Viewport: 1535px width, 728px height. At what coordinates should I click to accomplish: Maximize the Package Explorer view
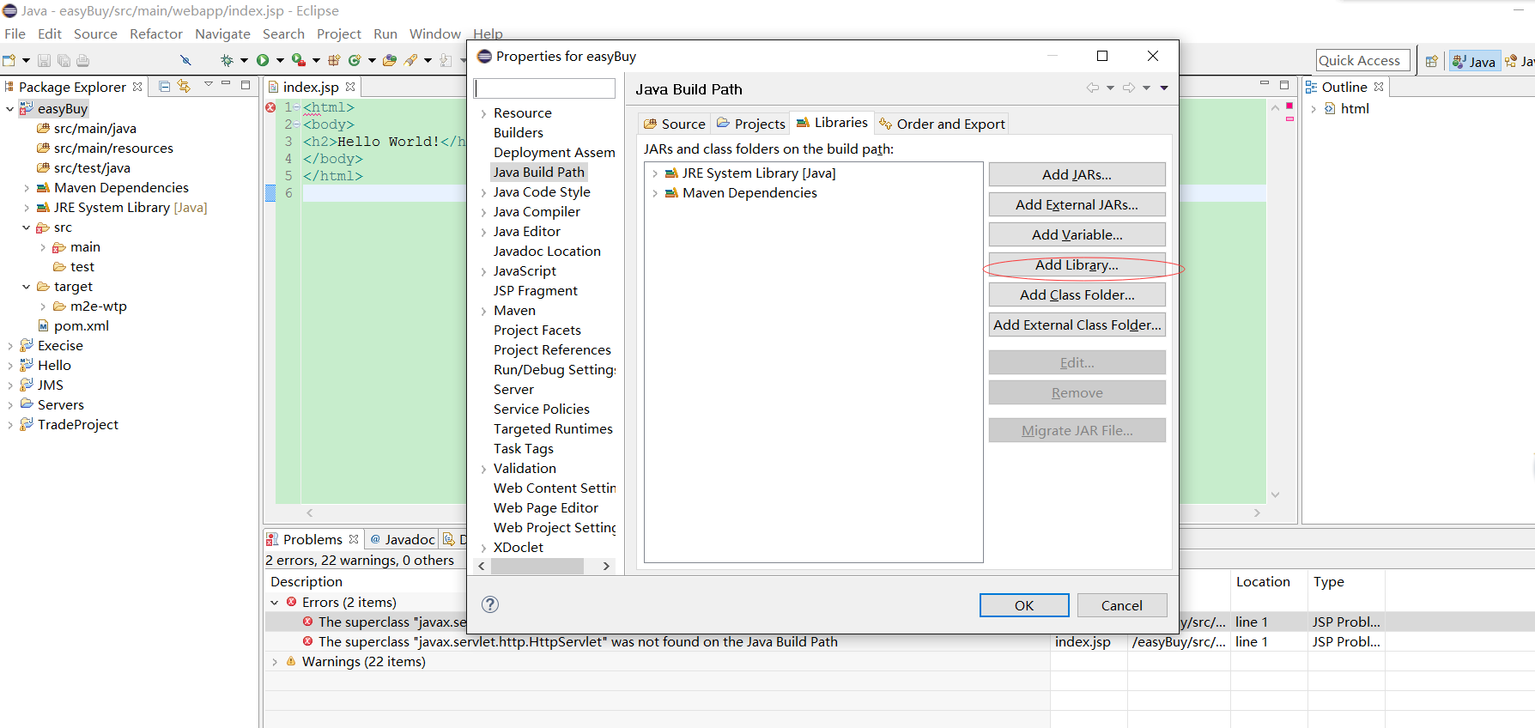[x=246, y=85]
